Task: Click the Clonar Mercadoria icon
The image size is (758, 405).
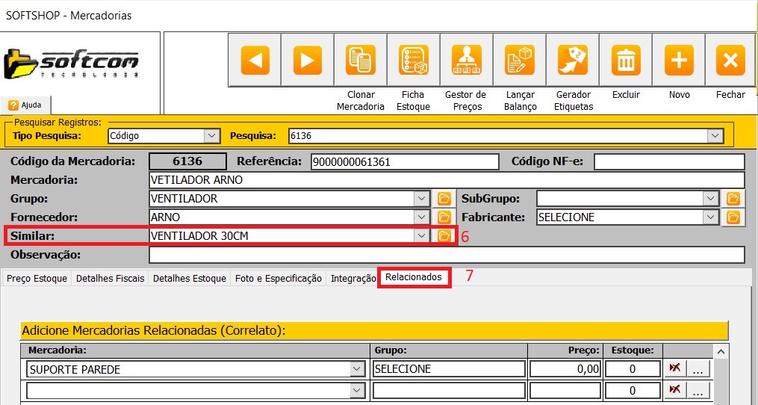Action: [361, 61]
